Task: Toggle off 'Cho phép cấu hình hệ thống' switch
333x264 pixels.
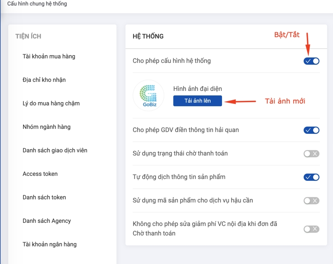Action: [x=311, y=61]
